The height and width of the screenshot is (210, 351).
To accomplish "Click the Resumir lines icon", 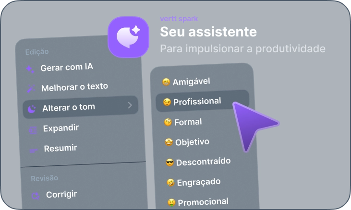I will [x=34, y=151].
